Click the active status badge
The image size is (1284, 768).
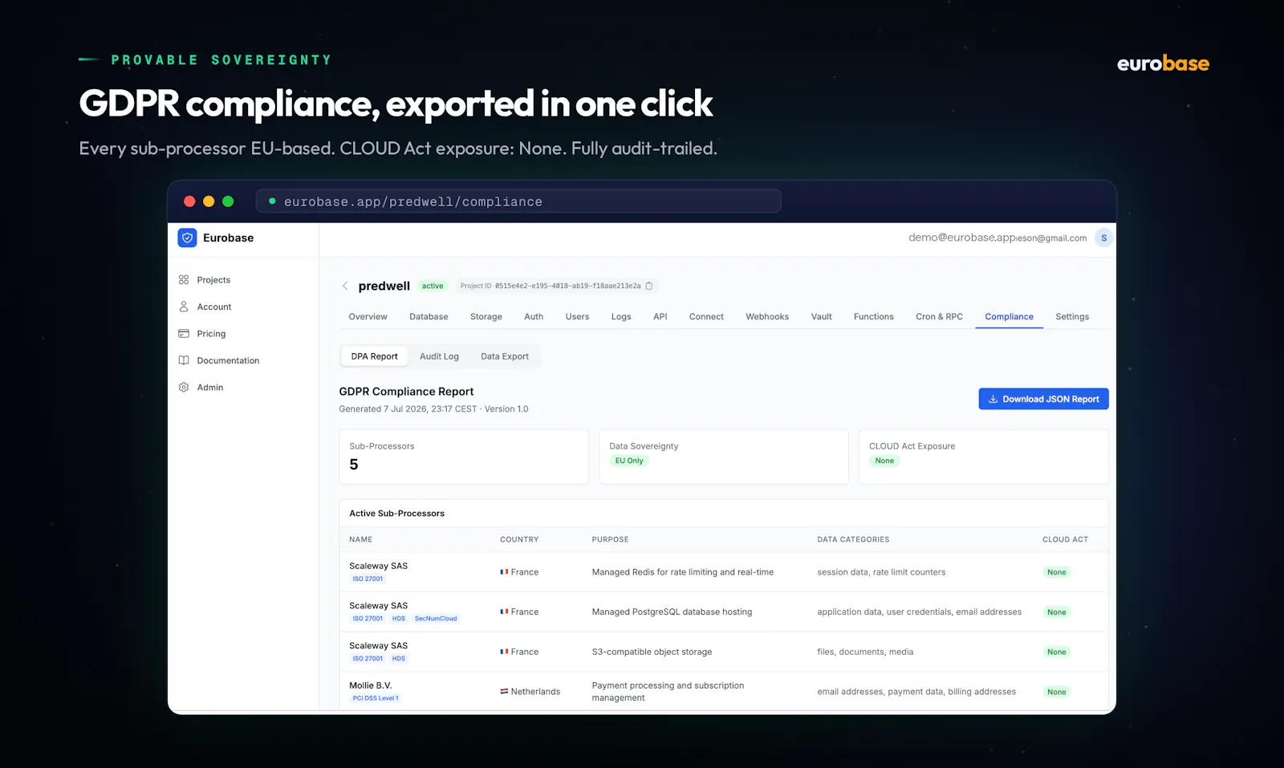433,286
